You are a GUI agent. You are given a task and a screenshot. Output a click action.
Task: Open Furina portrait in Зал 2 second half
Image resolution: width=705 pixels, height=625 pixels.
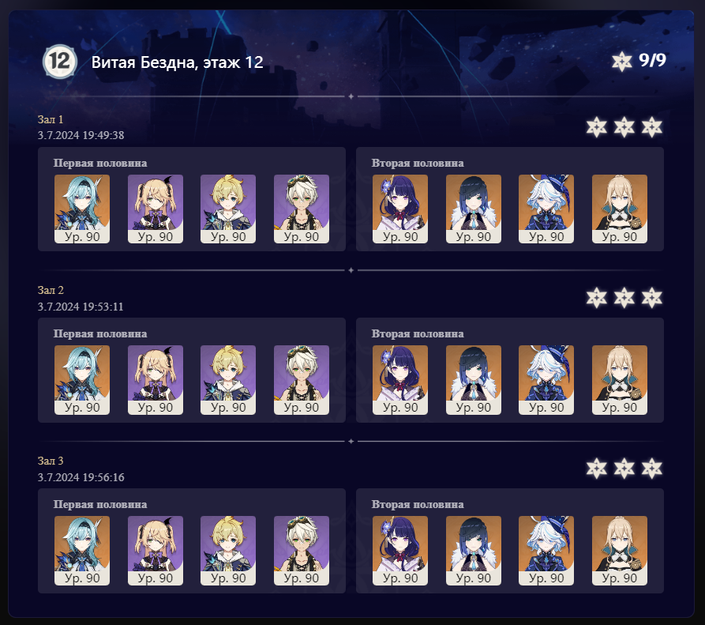click(546, 380)
